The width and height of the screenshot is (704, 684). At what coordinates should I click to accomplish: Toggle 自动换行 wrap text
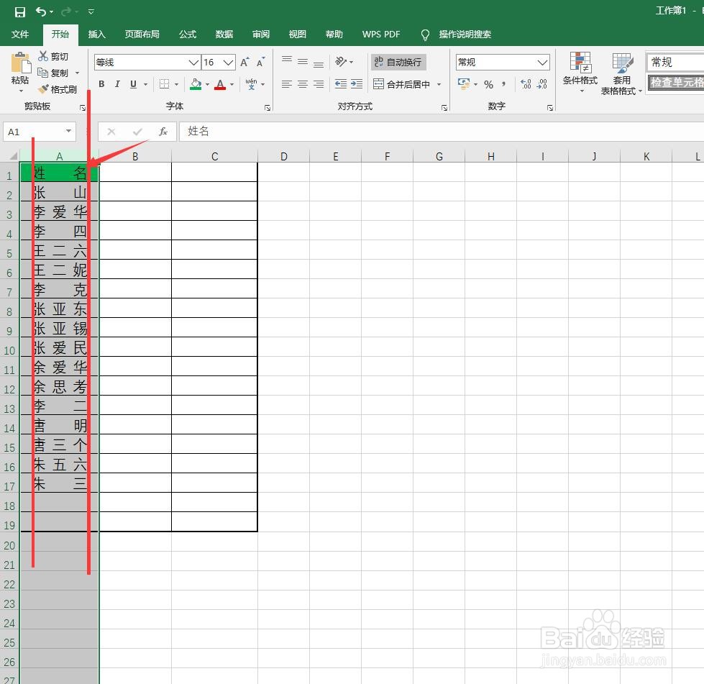(398, 62)
